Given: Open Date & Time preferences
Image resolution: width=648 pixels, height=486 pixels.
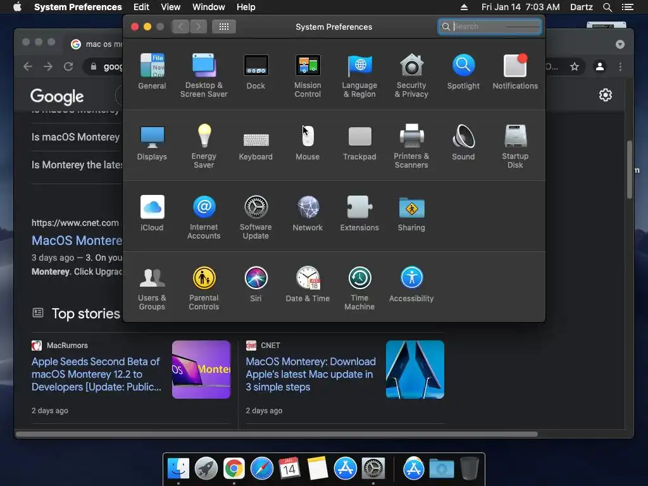Looking at the screenshot, I should tap(308, 284).
